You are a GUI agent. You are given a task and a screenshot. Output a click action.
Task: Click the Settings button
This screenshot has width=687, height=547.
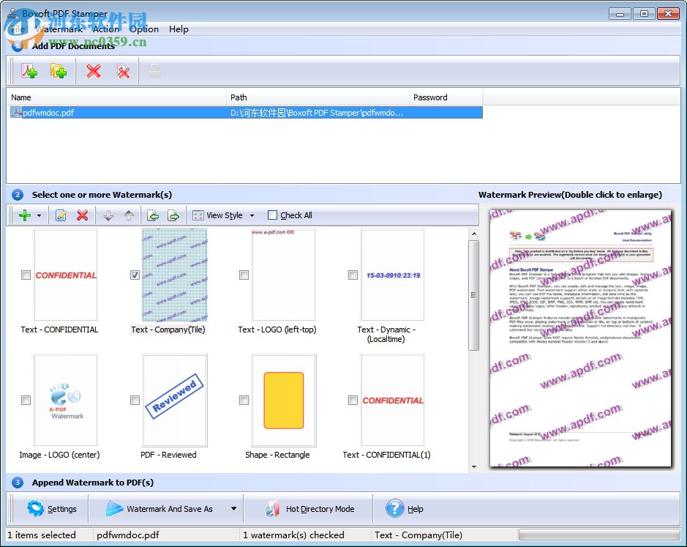tap(51, 509)
